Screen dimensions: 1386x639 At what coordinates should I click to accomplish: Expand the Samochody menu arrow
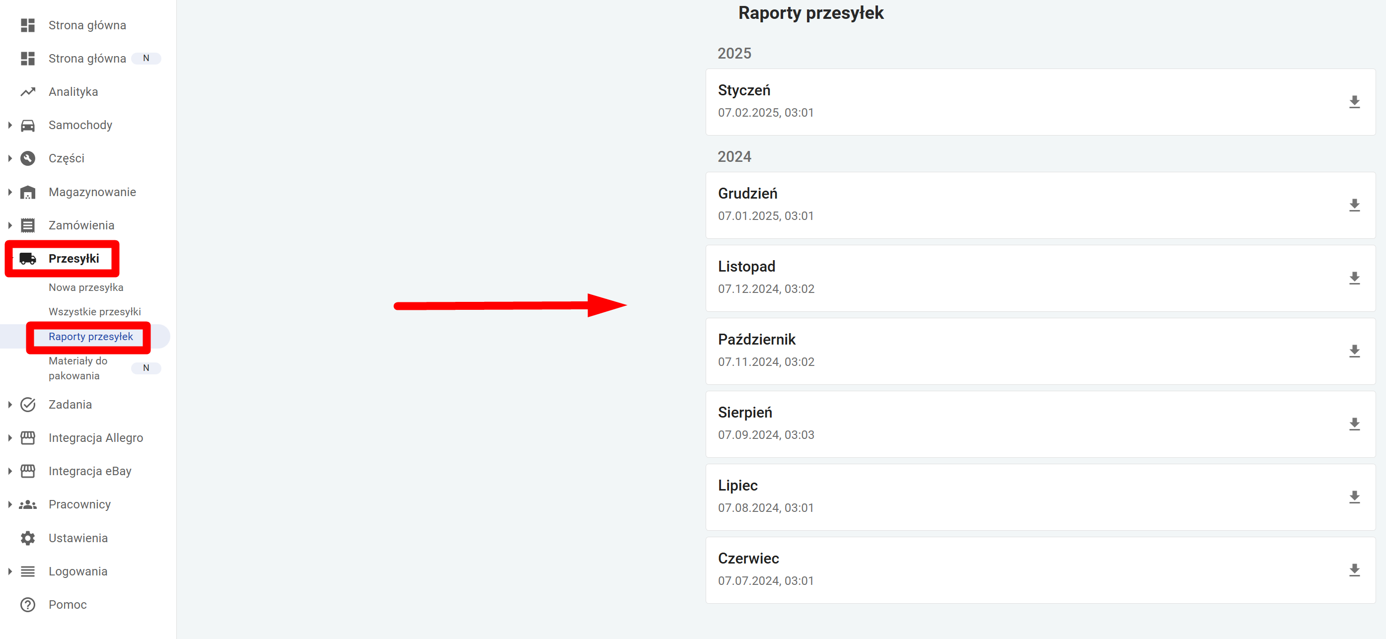pyautogui.click(x=10, y=125)
